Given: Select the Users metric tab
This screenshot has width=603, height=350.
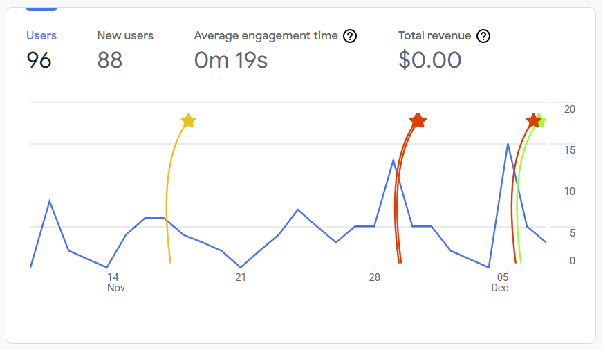Looking at the screenshot, I should point(41,35).
